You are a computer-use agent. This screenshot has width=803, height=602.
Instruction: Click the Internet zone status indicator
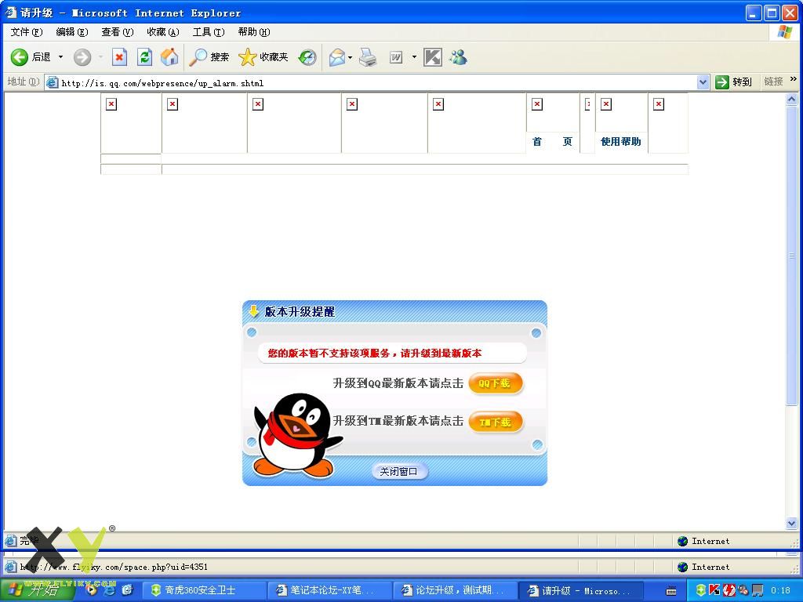pyautogui.click(x=703, y=541)
